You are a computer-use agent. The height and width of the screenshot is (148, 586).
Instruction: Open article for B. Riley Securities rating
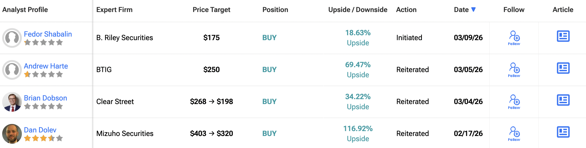(x=563, y=36)
